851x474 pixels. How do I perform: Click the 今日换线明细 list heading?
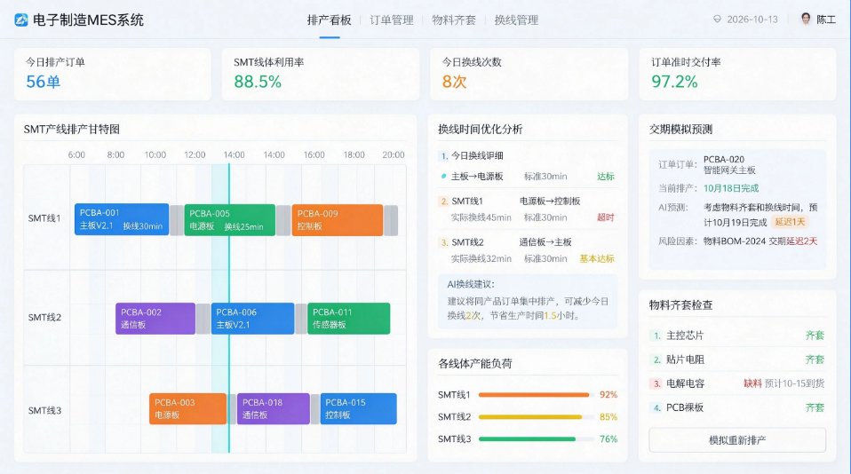point(477,155)
